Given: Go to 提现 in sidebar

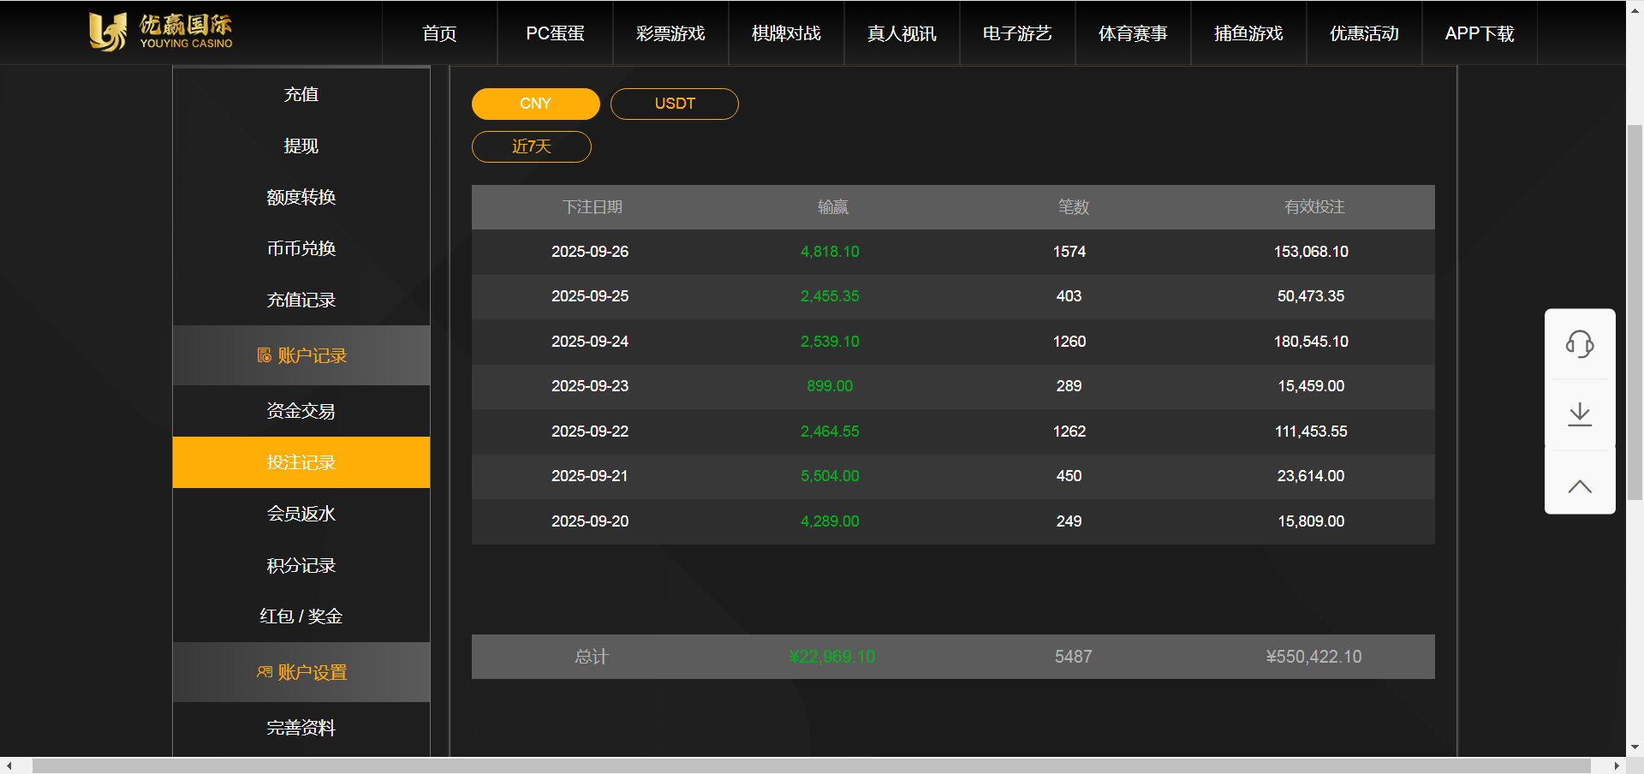Looking at the screenshot, I should tap(301, 146).
